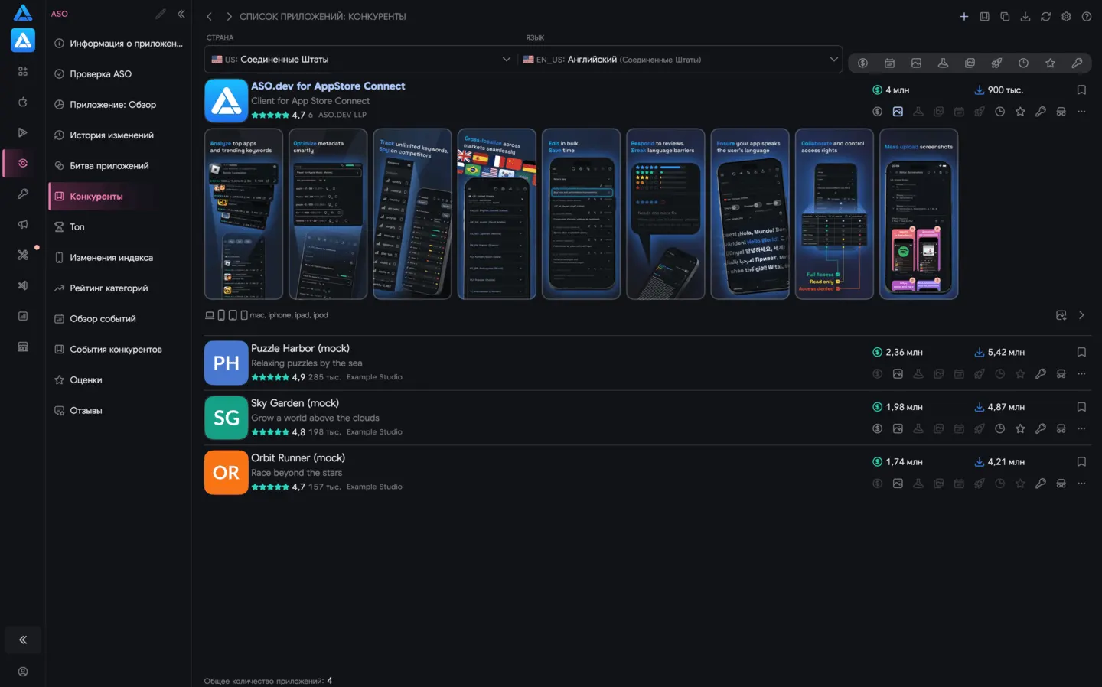Click the Sky Garden SG app icon

point(227,418)
